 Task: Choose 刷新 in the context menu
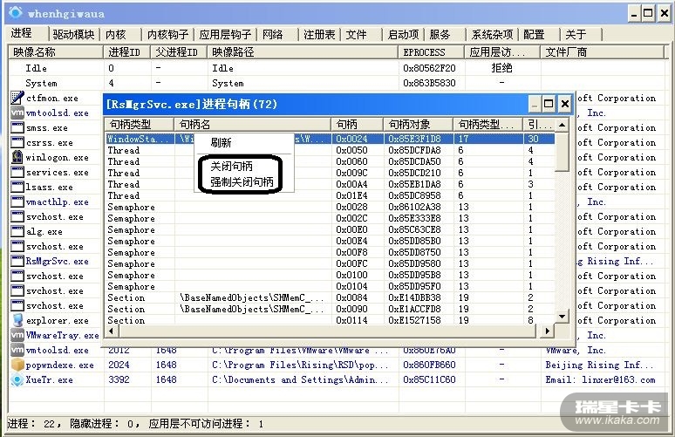(x=221, y=143)
